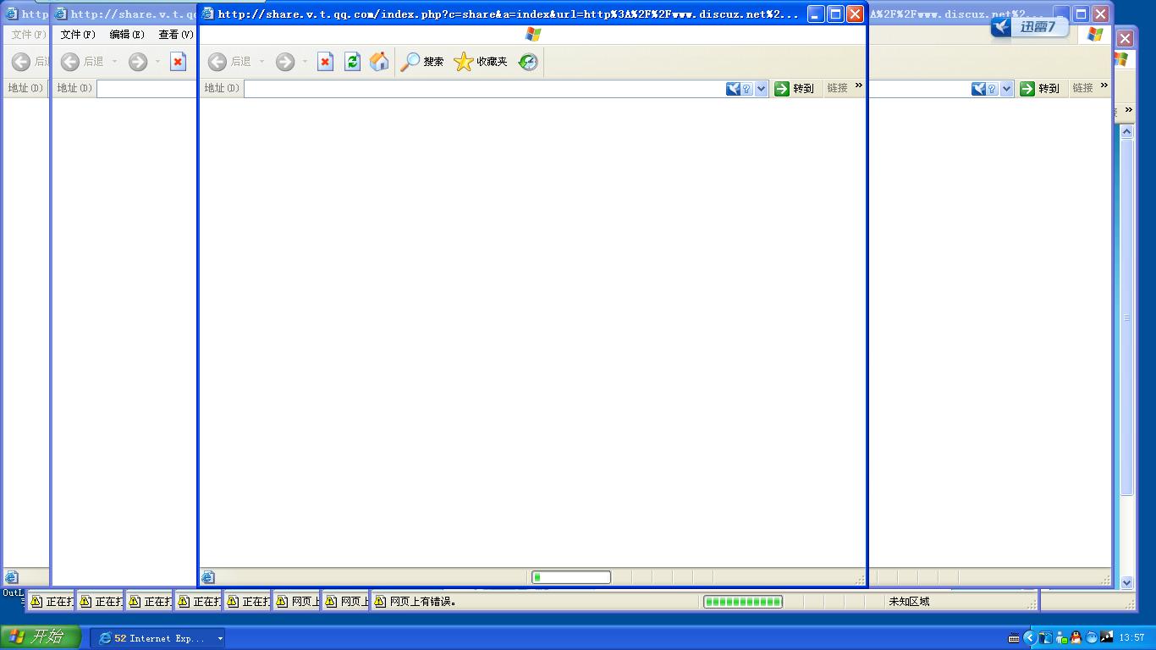
Task: Click the vertical scrollbar thumb on far right
Action: [1126, 317]
